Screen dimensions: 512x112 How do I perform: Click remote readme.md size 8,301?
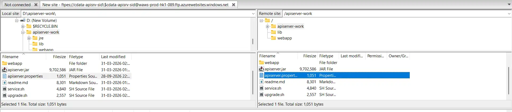[x=311, y=82]
